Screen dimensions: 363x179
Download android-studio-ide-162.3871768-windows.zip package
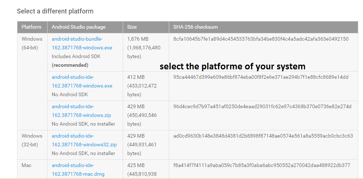coord(81,111)
